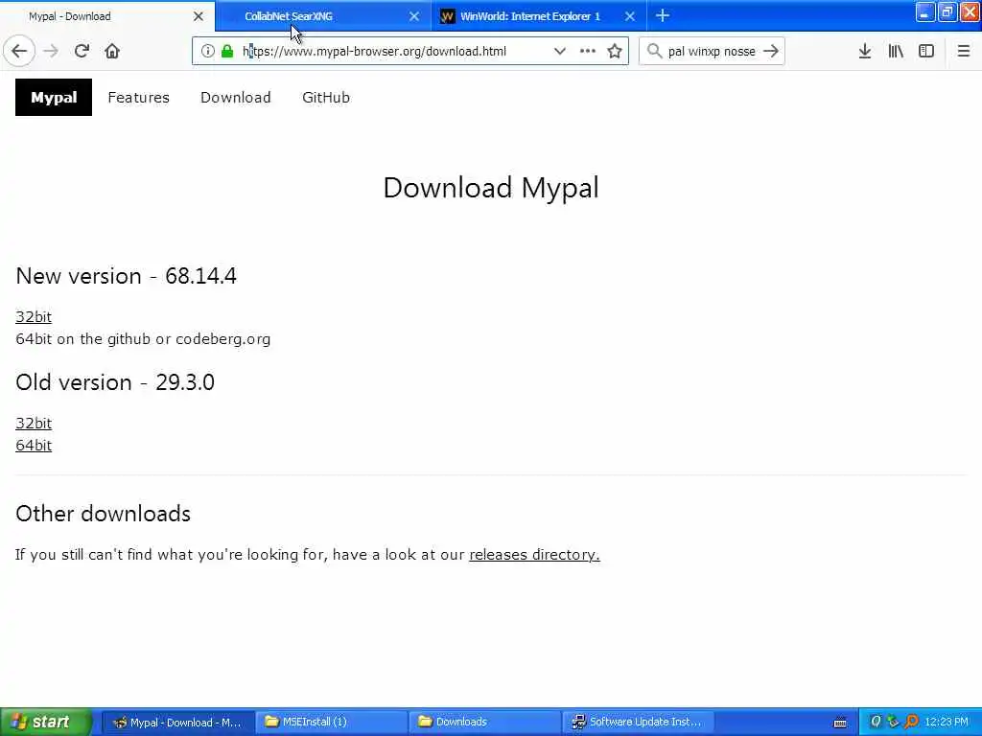Click the green arrows network tray icon

894,722
